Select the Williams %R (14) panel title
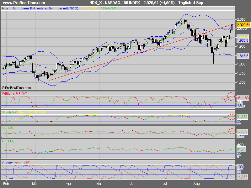This screenshot has width=251, height=188. (15, 94)
